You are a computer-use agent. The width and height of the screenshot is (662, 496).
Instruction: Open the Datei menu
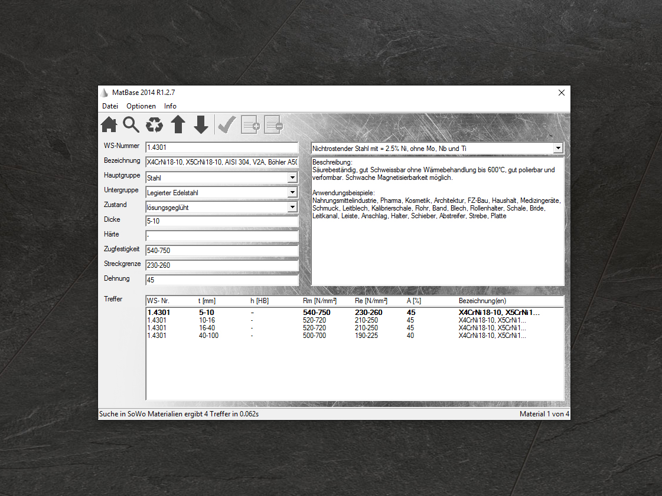pyautogui.click(x=110, y=106)
